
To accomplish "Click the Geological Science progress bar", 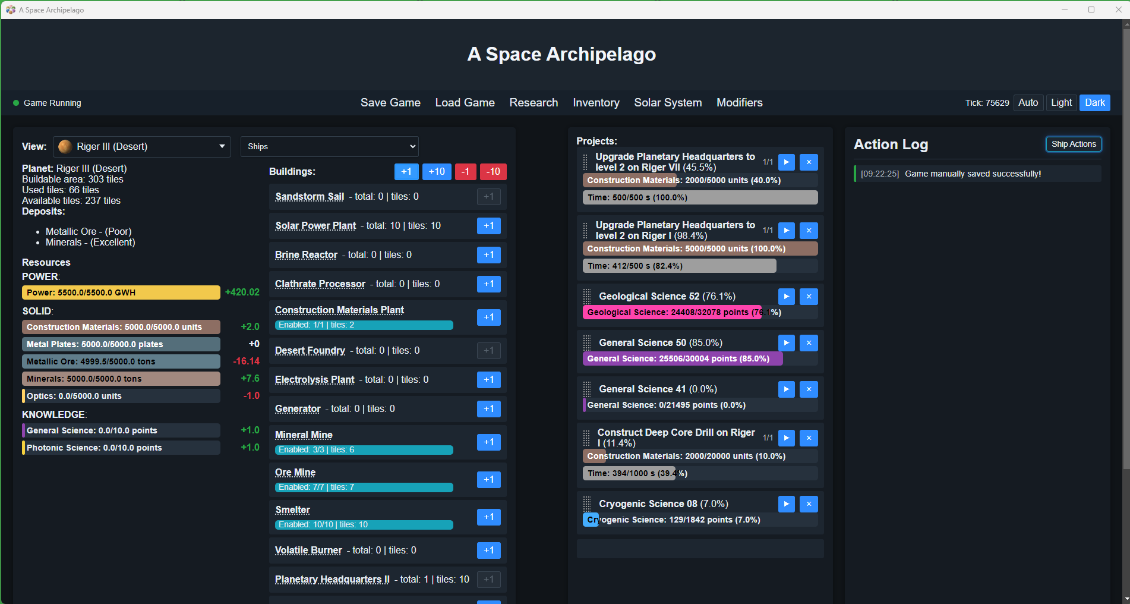I will pyautogui.click(x=700, y=312).
